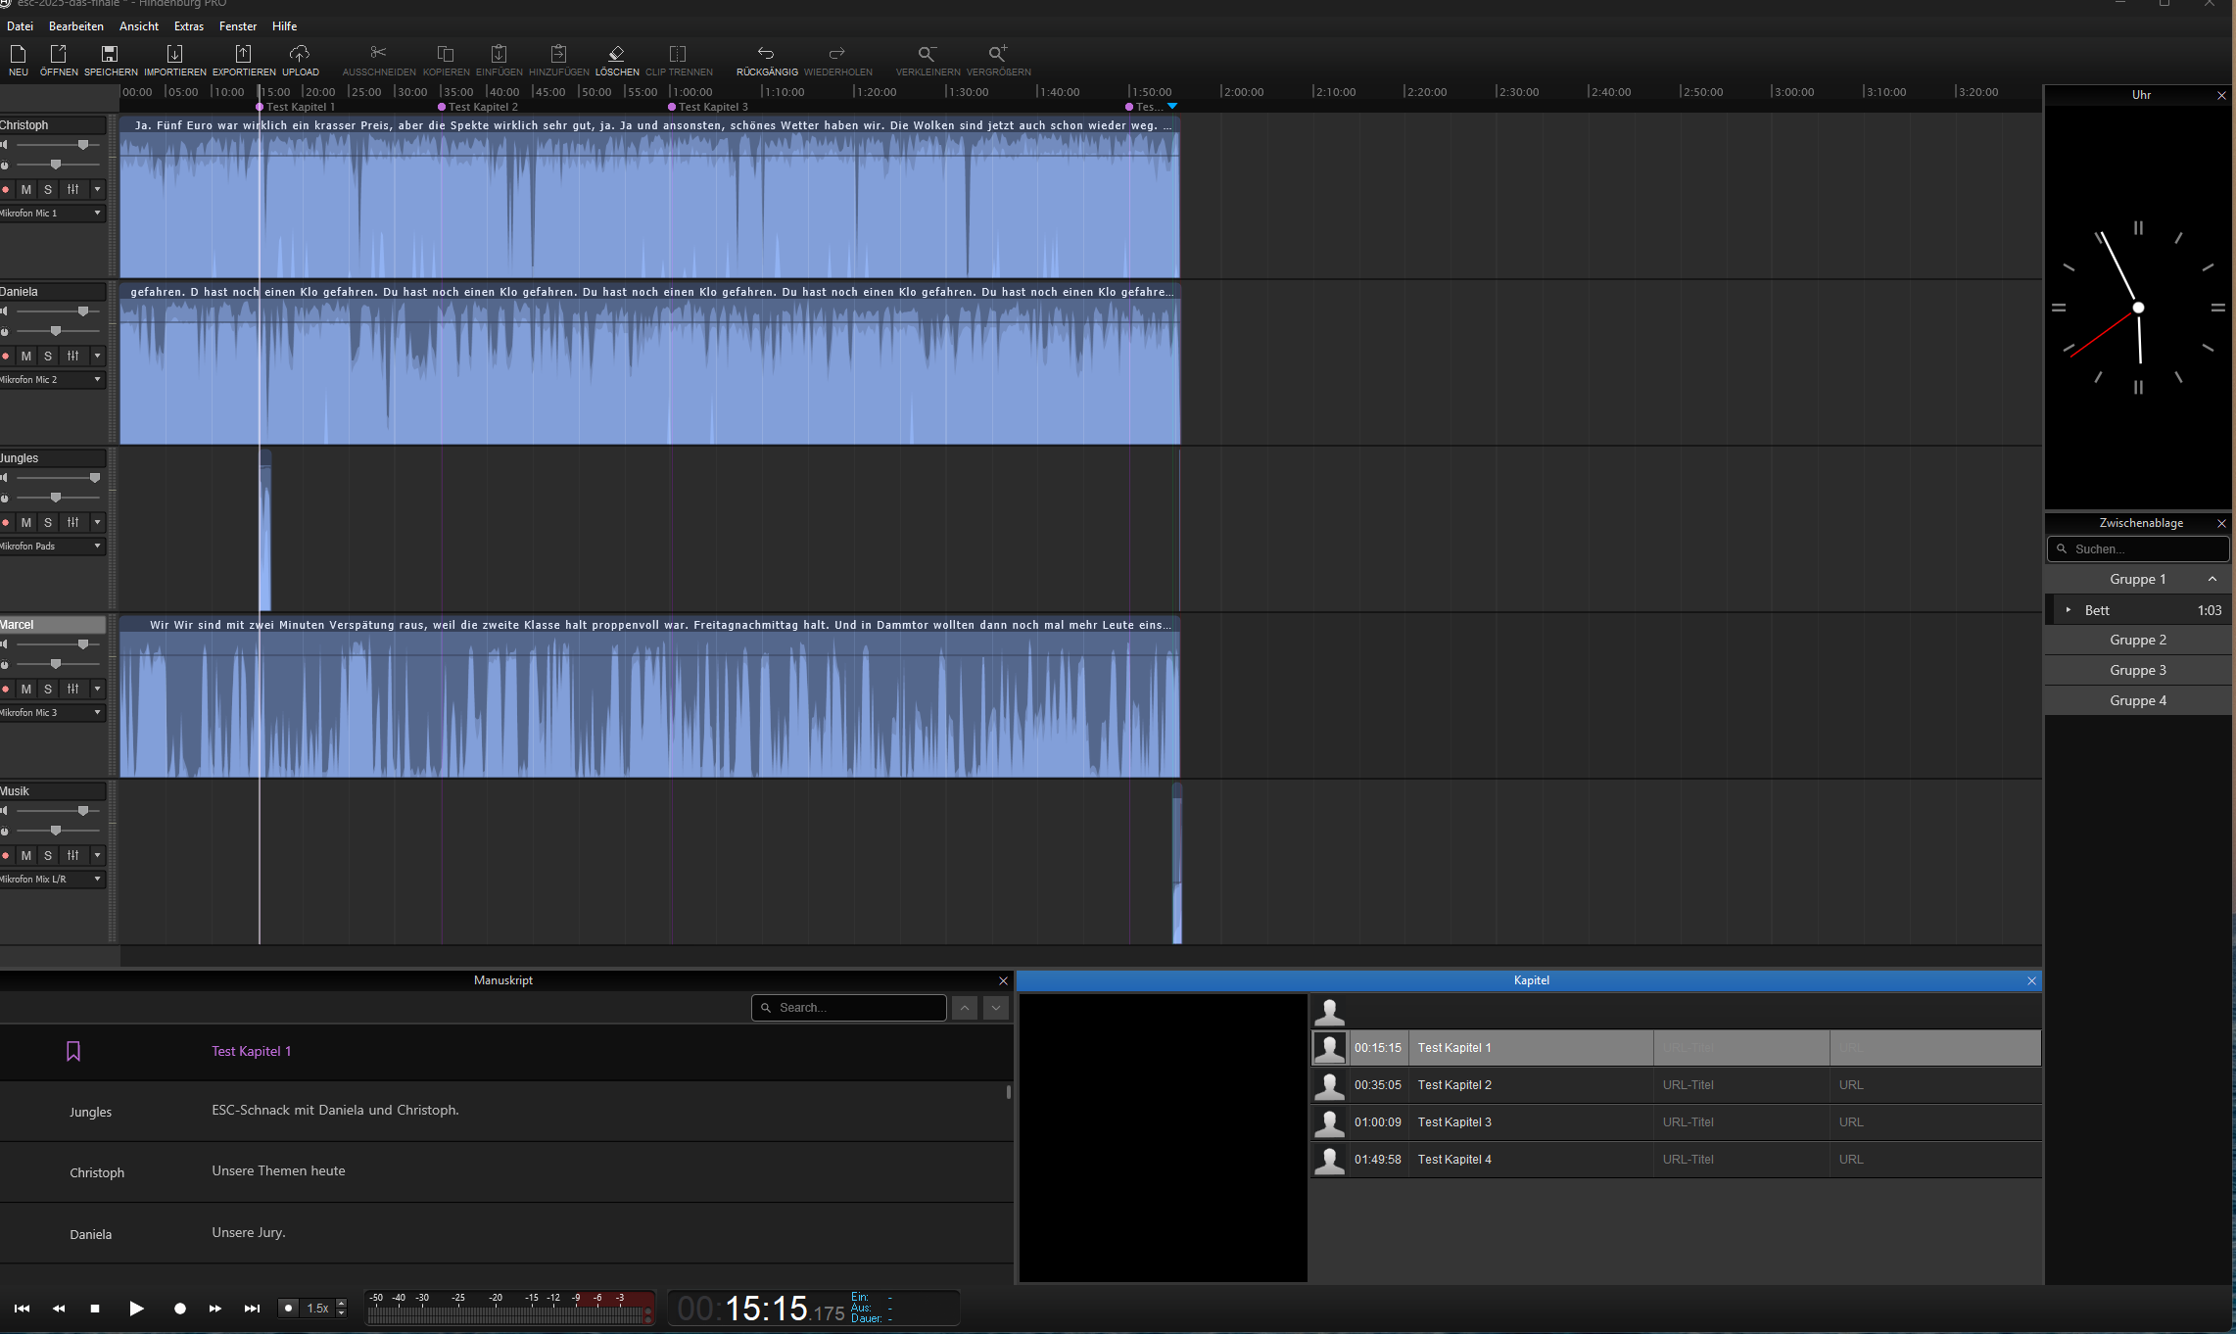The width and height of the screenshot is (2236, 1334).
Task: Open Mikrofon Pads input dropdown
Action: [x=52, y=546]
